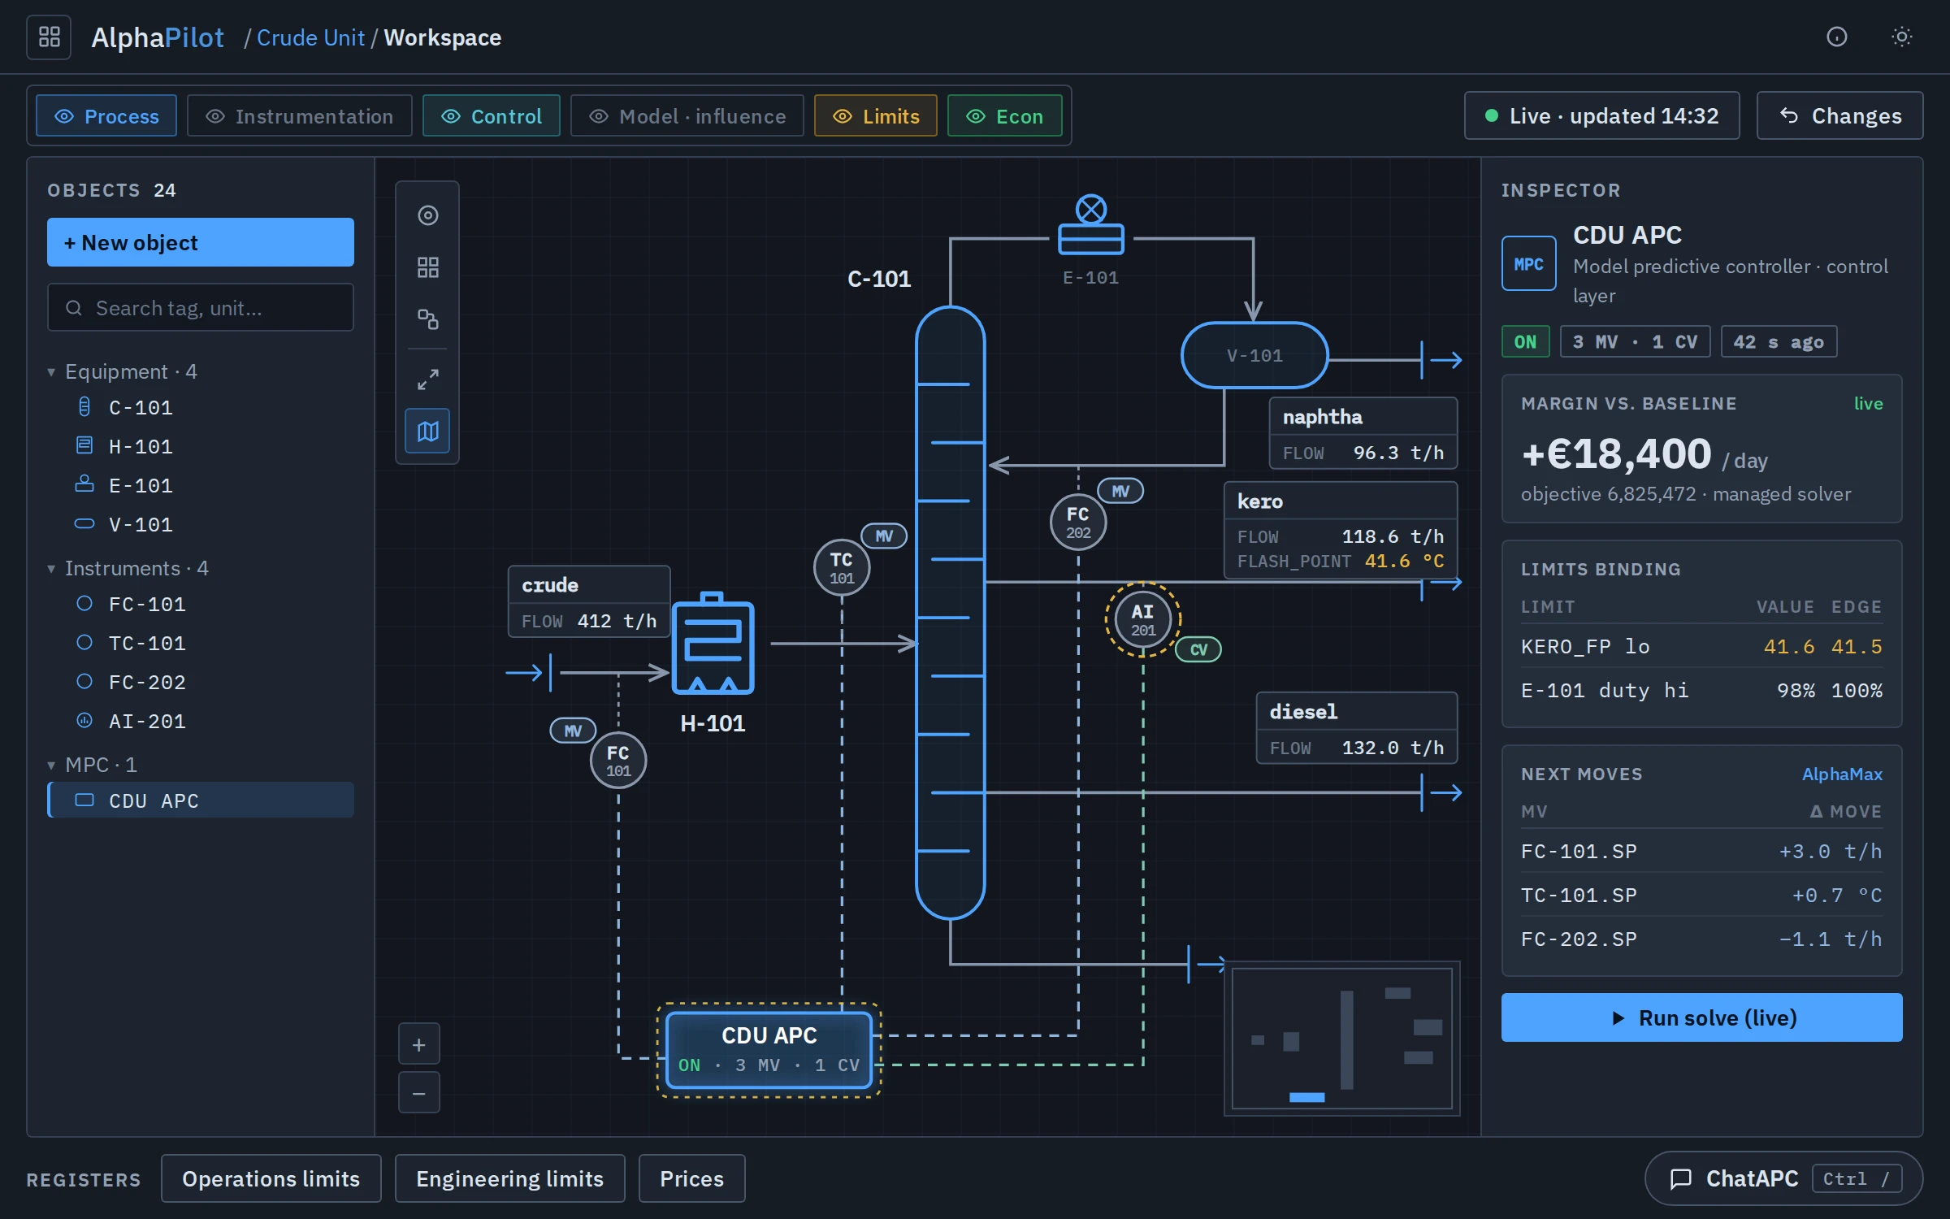Click the minimap overview thumbnail

pyautogui.click(x=1342, y=1039)
